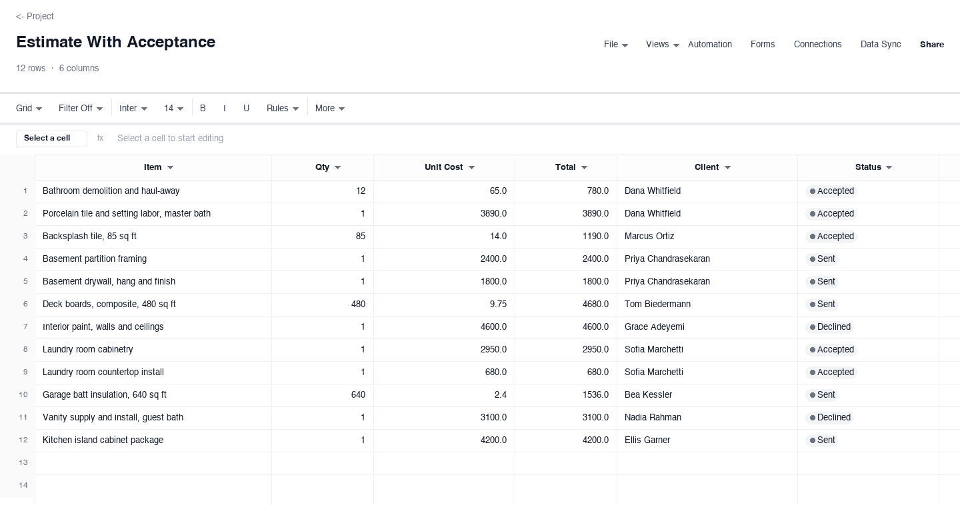This screenshot has width=960, height=505.
Task: Select the client cell 'Ellis Garner'
Action: point(707,440)
